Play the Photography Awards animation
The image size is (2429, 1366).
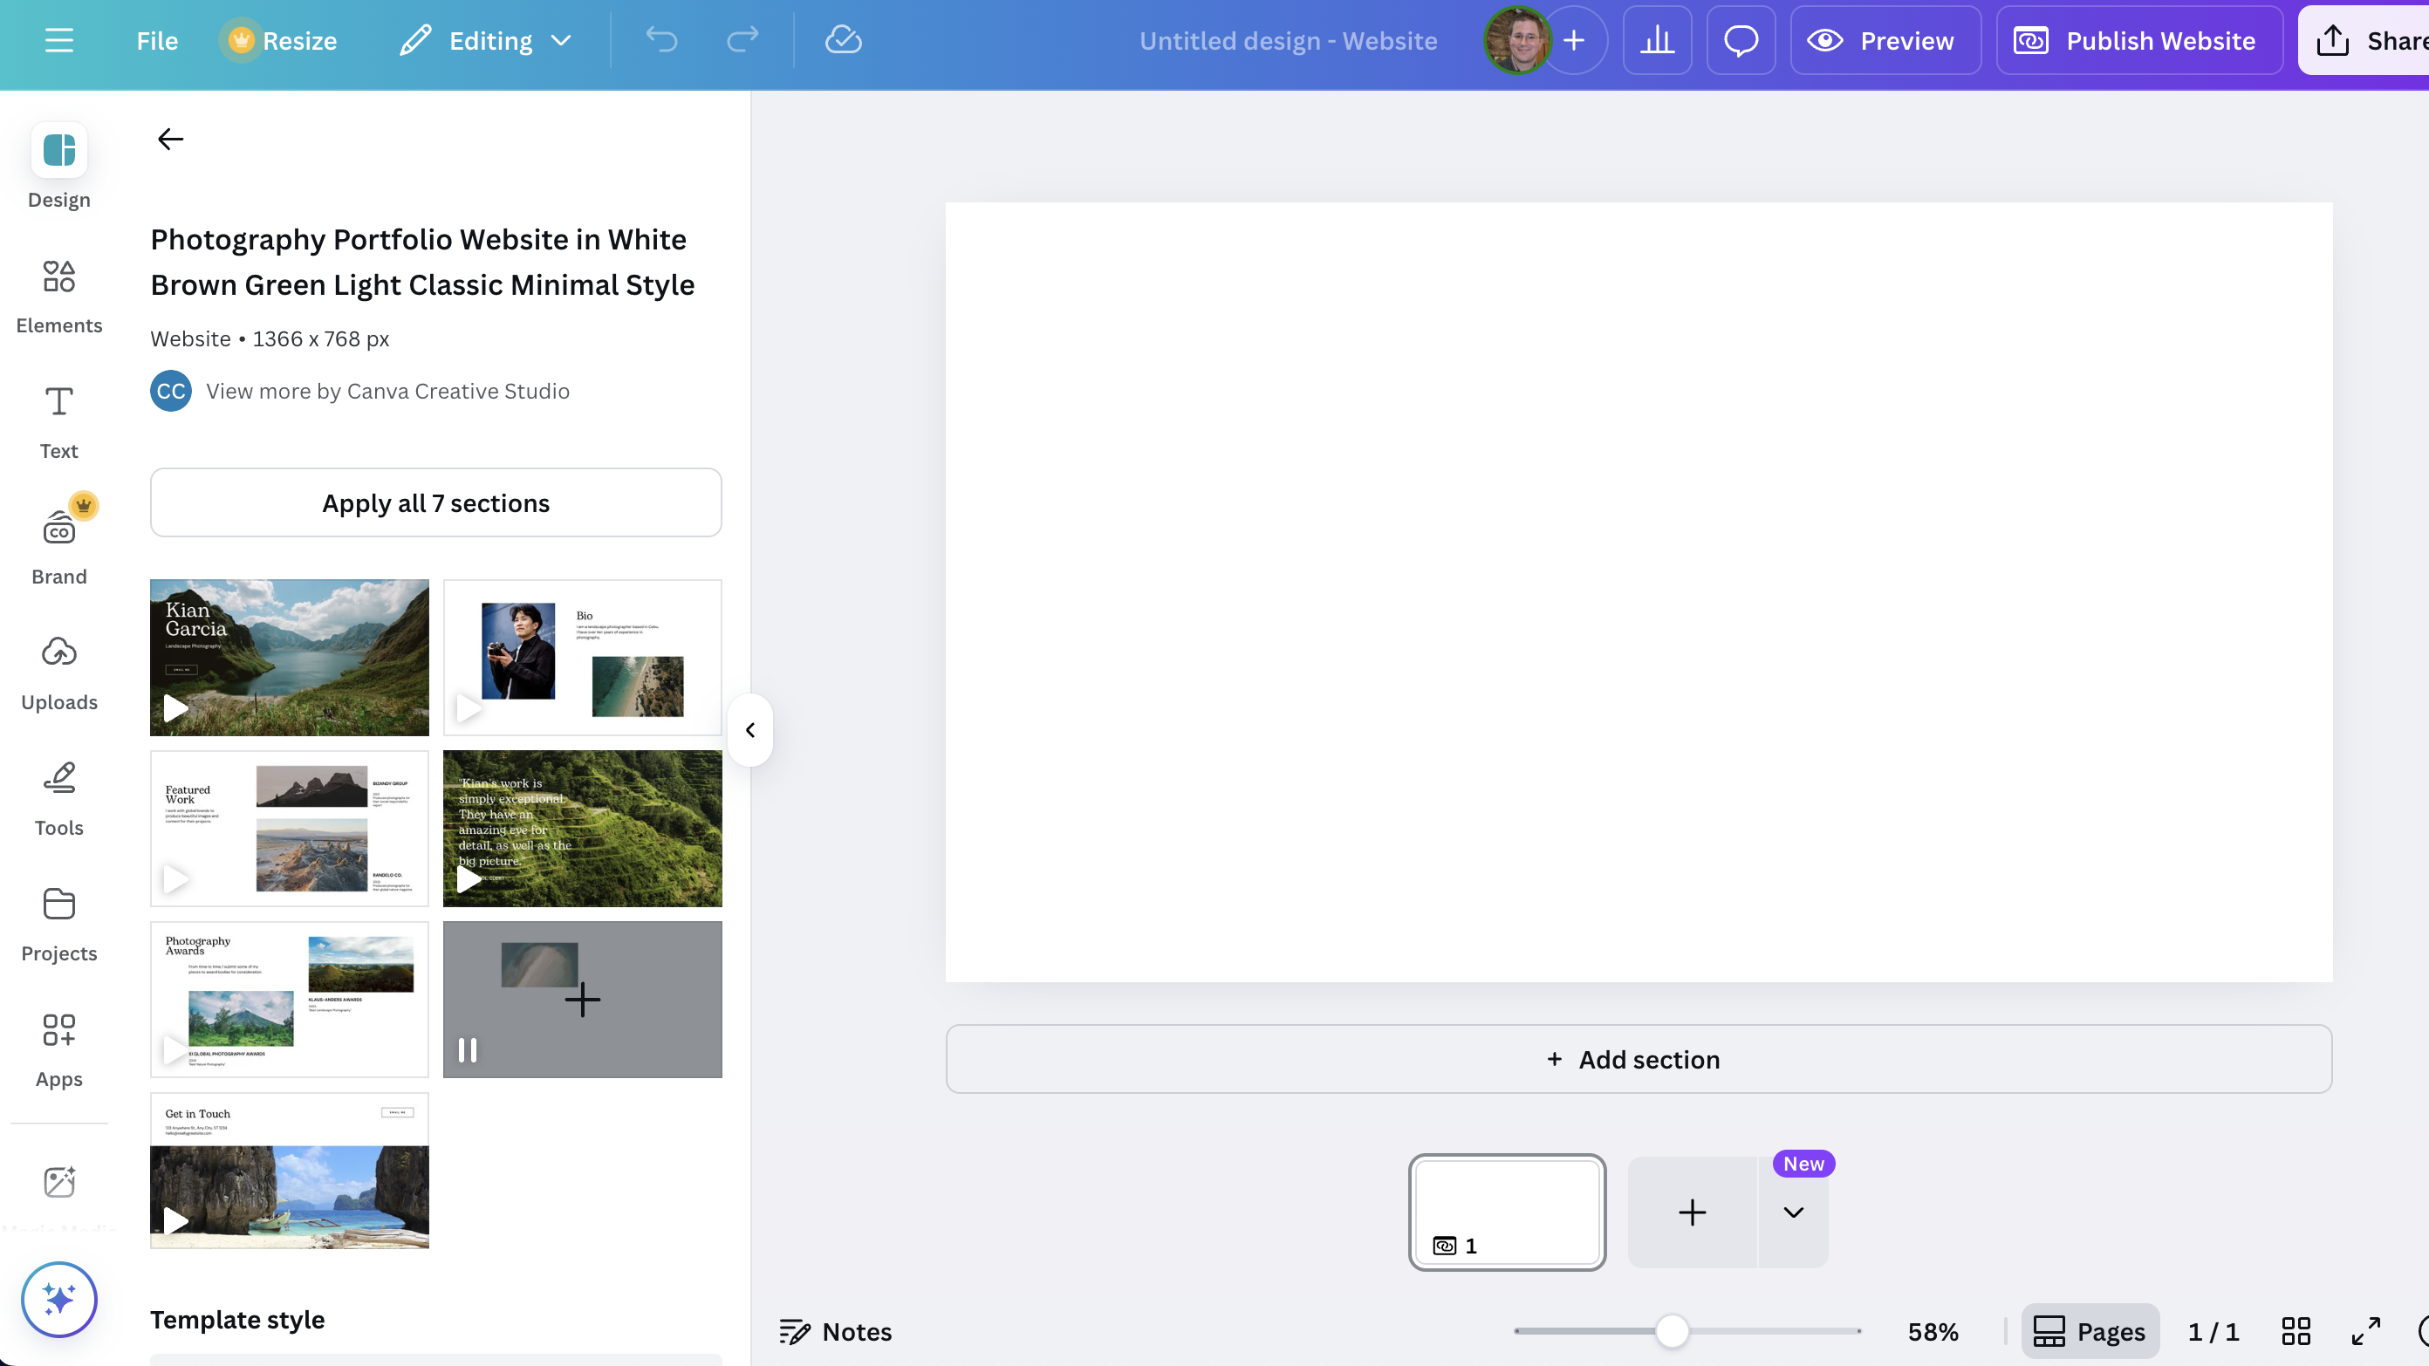pos(175,1050)
